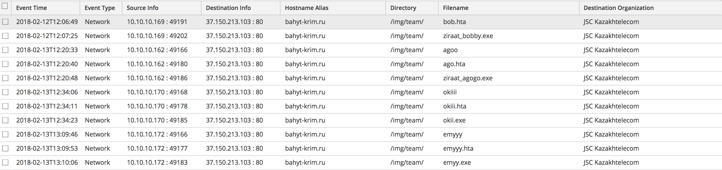Sort by Source Info column
The width and height of the screenshot is (722, 170).
pyautogui.click(x=142, y=8)
